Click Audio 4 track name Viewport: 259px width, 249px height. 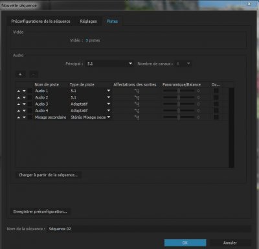pos(41,110)
